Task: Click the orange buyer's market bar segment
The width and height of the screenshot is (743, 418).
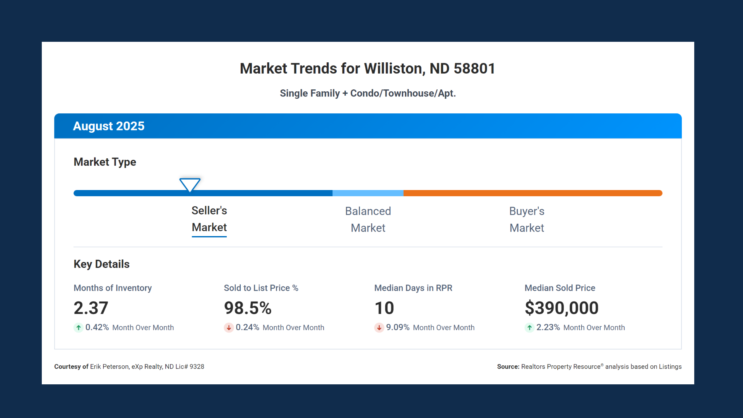Action: coord(532,193)
